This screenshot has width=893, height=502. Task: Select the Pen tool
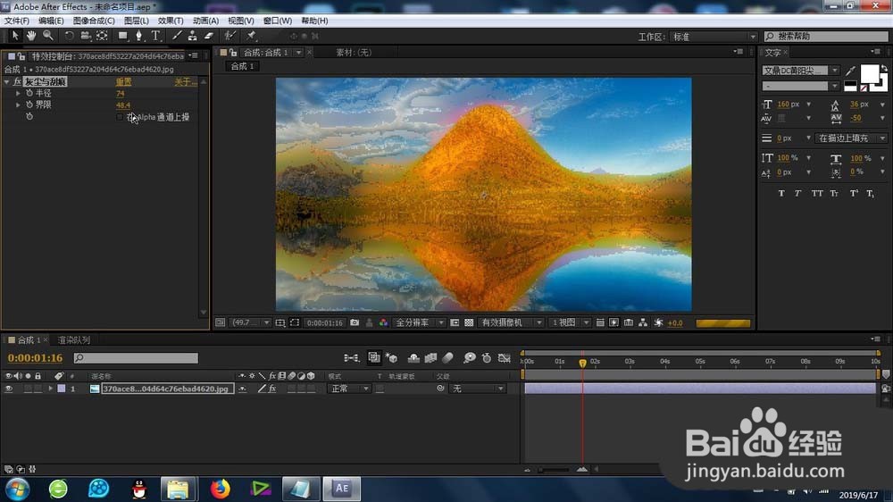tap(139, 36)
